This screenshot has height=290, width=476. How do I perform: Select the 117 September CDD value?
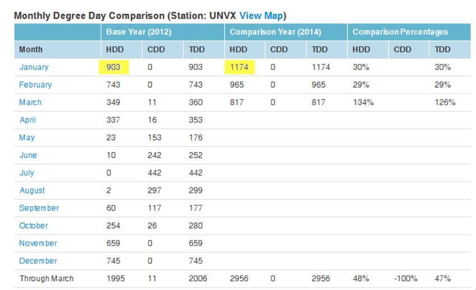[154, 208]
